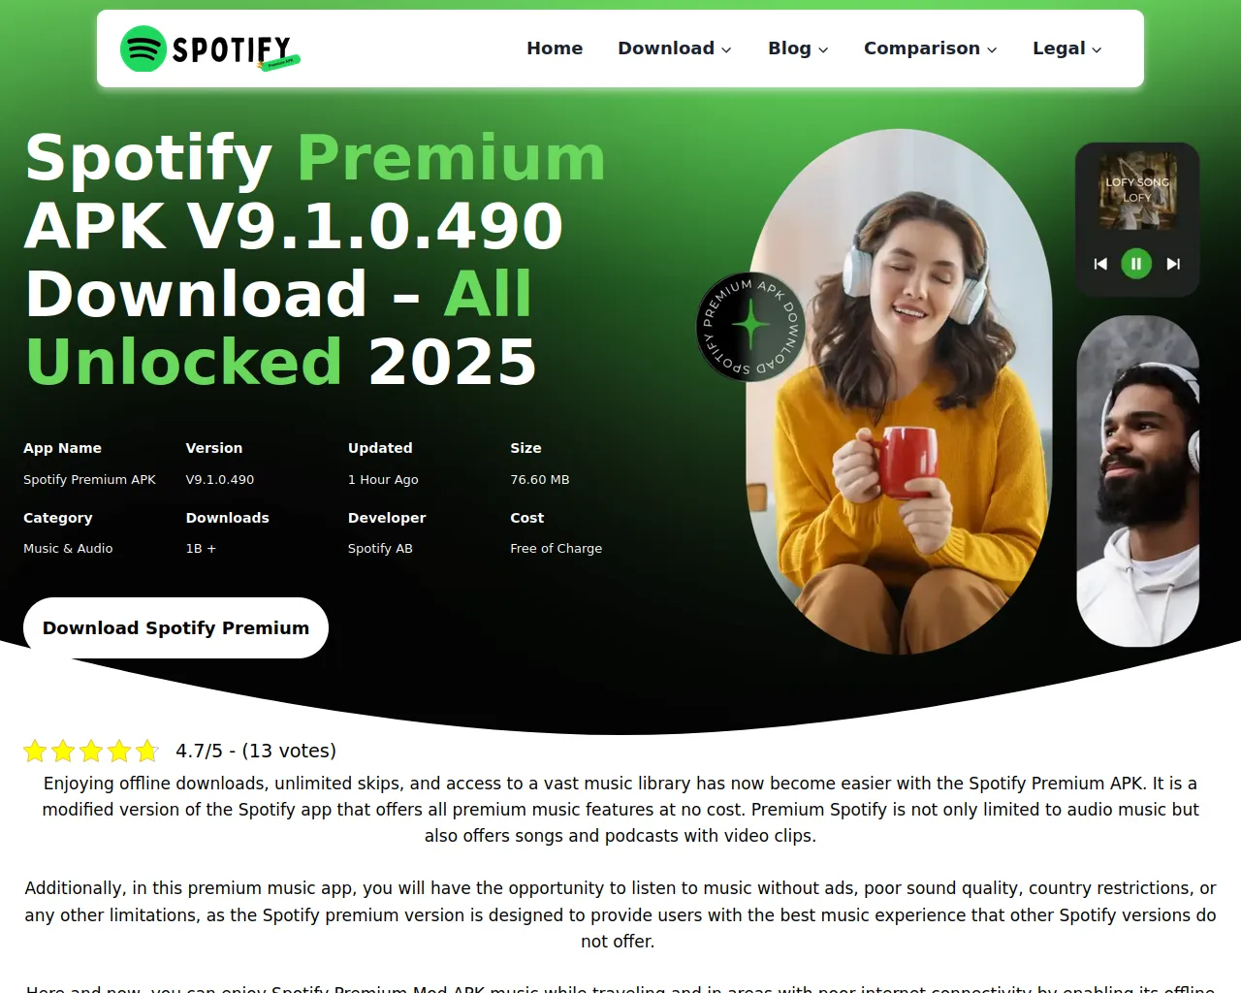Go to the Home page
1241x993 pixels.
pyautogui.click(x=555, y=48)
